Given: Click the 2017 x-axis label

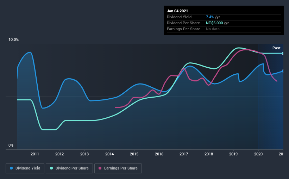Looking at the screenshot, I should click(x=184, y=154).
